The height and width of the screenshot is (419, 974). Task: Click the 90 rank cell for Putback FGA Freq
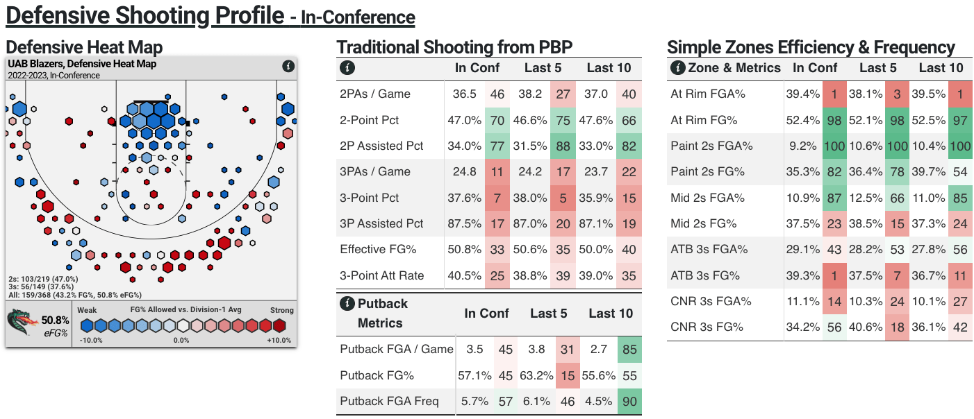pyautogui.click(x=628, y=402)
